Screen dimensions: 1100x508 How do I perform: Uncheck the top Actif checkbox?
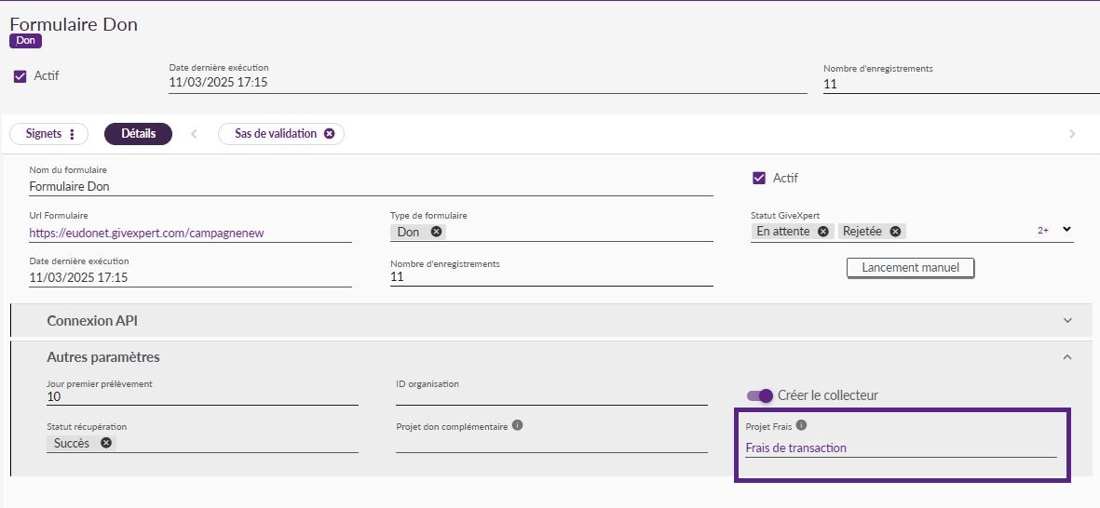click(20, 76)
